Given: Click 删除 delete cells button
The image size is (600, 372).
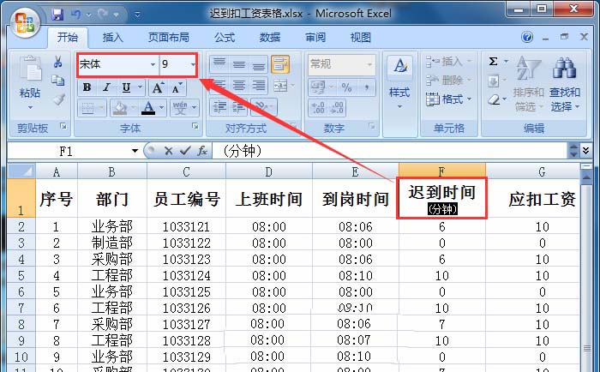Looking at the screenshot, I should [x=448, y=81].
